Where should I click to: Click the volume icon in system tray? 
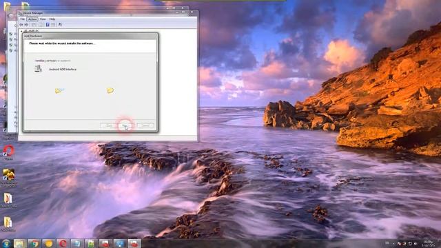[416, 244]
